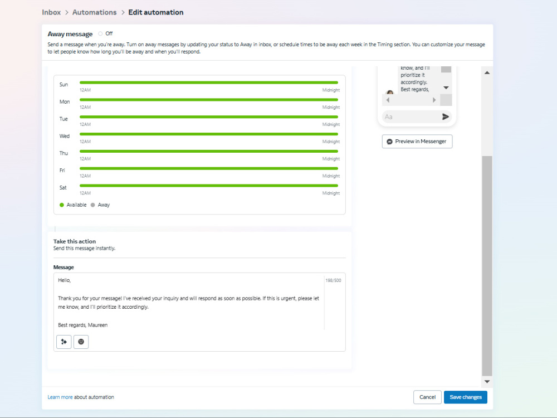Click the Tue availability bar
557x418 pixels.
(209, 117)
